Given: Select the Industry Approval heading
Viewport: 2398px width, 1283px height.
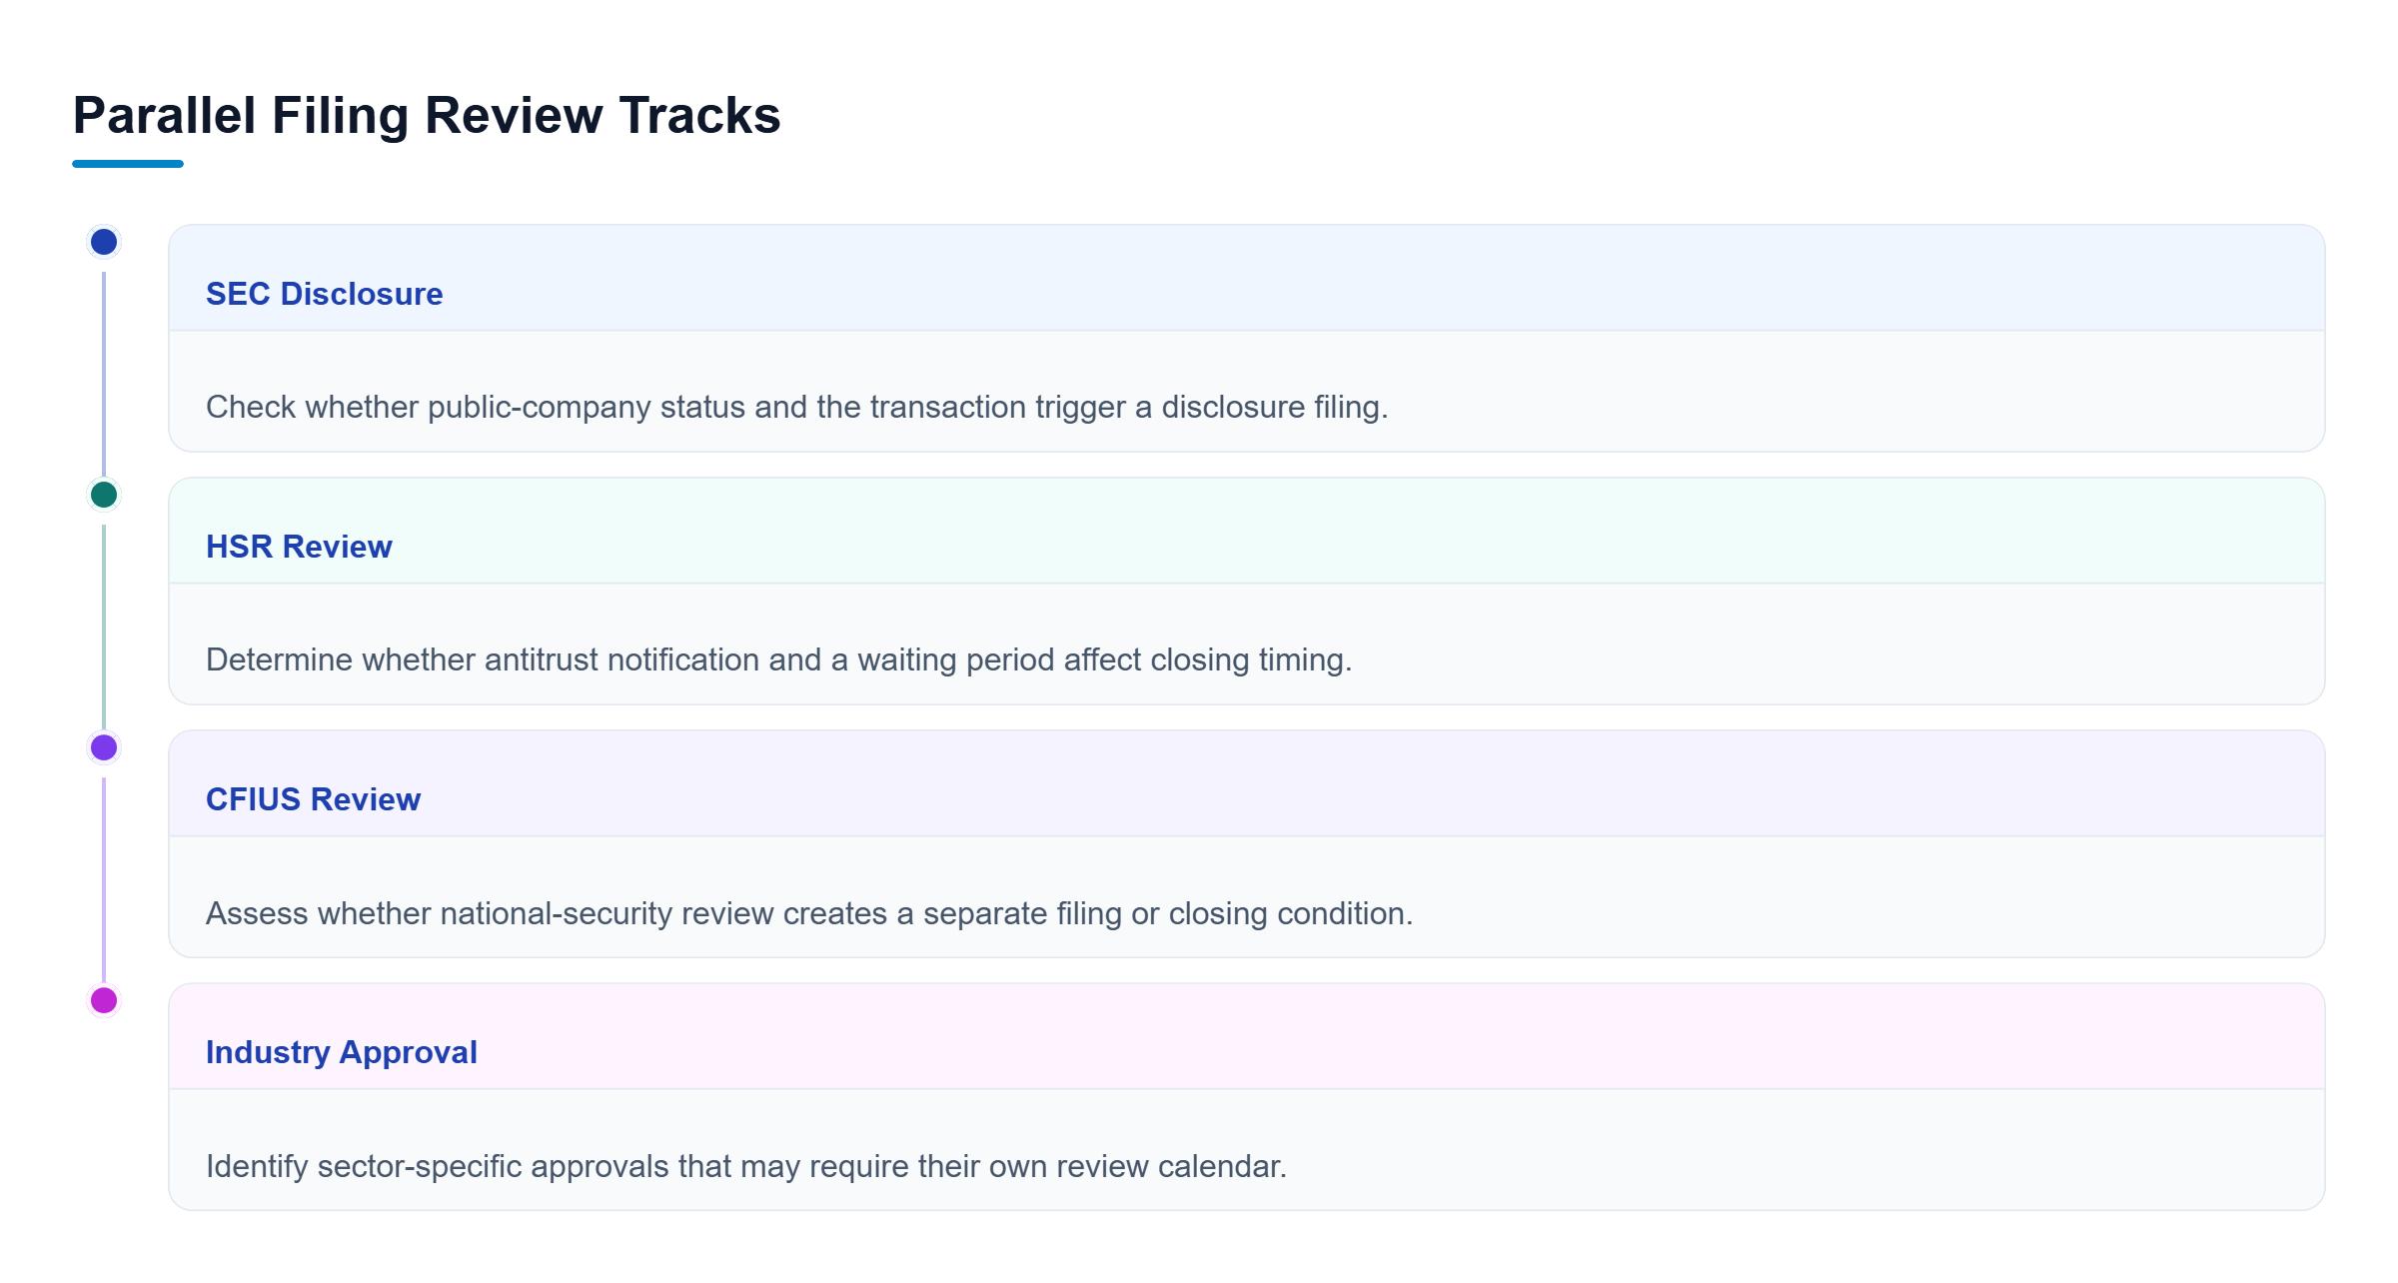Looking at the screenshot, I should 341,1052.
